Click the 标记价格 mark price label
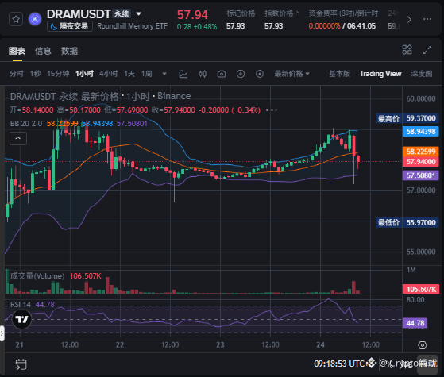 coord(241,13)
